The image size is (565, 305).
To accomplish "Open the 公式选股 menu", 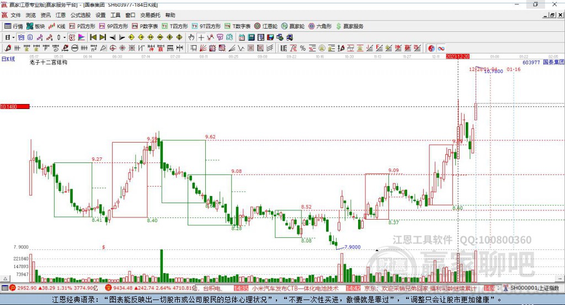I will coord(81,15).
